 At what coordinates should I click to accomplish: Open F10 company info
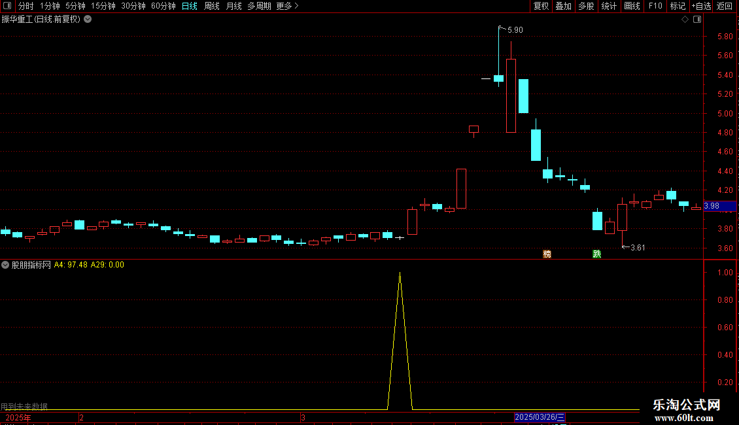point(655,6)
